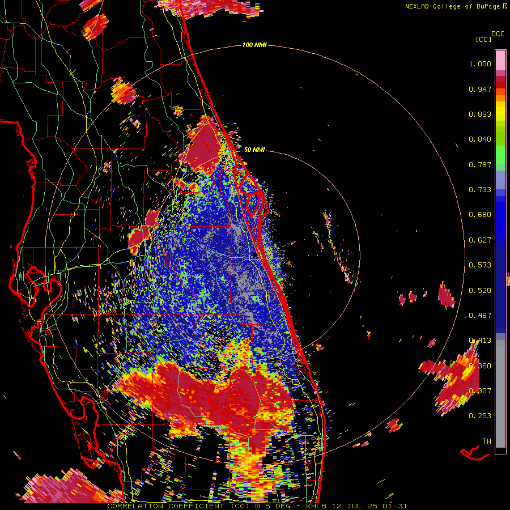Select the 0.520 scale value
The image size is (510, 510).
480,291
